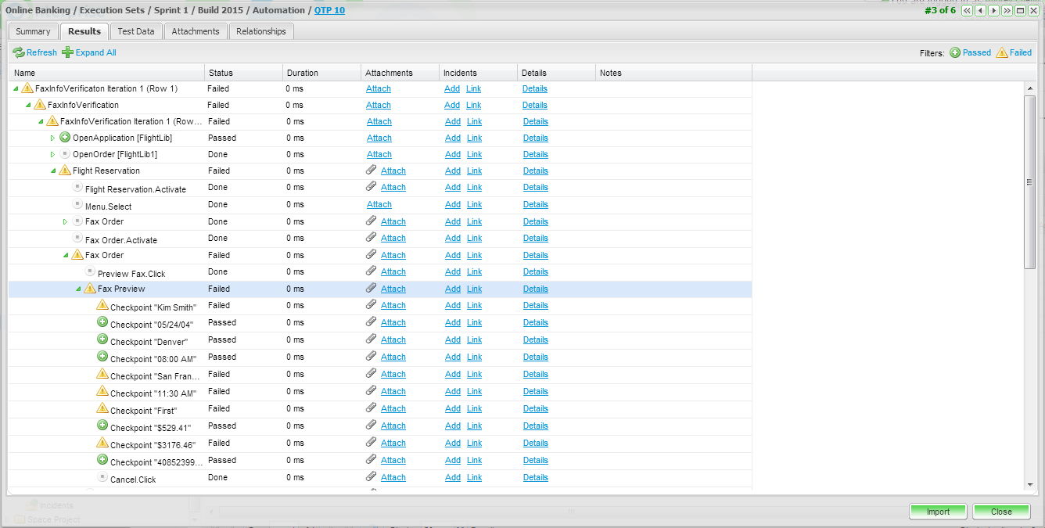Jump to the last record using the double-right arrow
This screenshot has width=1045, height=528.
coord(1007,11)
